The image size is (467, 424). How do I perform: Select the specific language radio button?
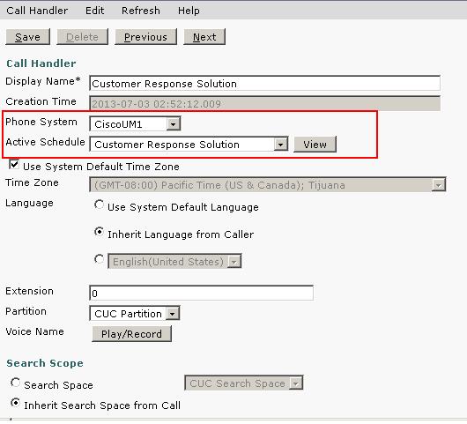[99, 259]
